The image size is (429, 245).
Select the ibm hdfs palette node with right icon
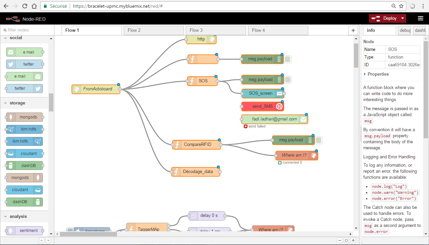[24, 141]
